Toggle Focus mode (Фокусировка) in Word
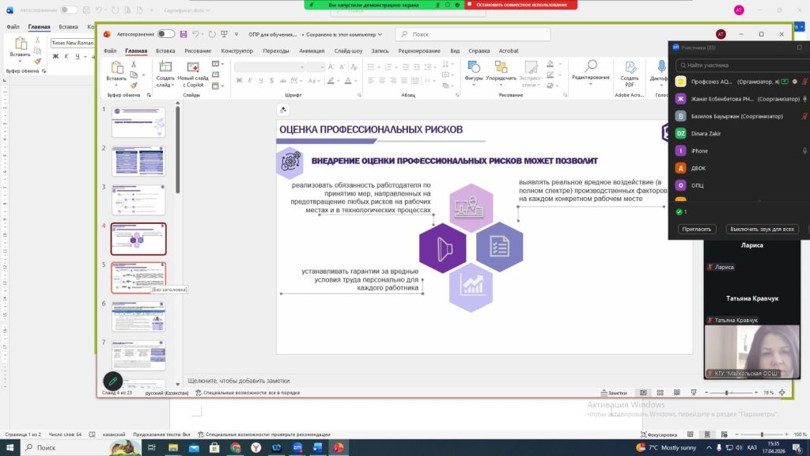 click(657, 435)
